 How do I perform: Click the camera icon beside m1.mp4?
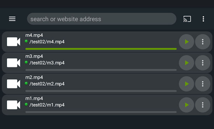(x=14, y=105)
